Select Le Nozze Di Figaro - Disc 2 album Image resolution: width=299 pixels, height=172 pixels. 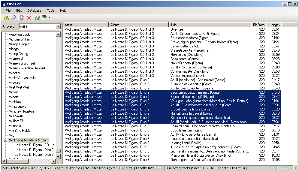point(34,150)
